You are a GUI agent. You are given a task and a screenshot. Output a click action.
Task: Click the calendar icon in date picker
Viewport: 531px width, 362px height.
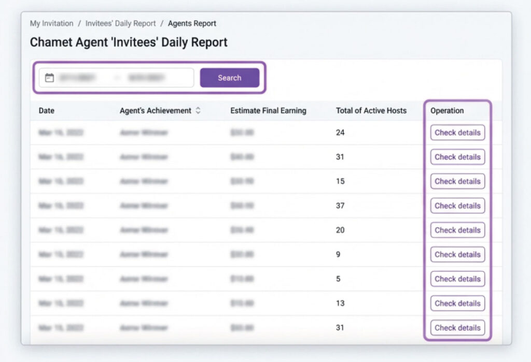[x=49, y=78]
